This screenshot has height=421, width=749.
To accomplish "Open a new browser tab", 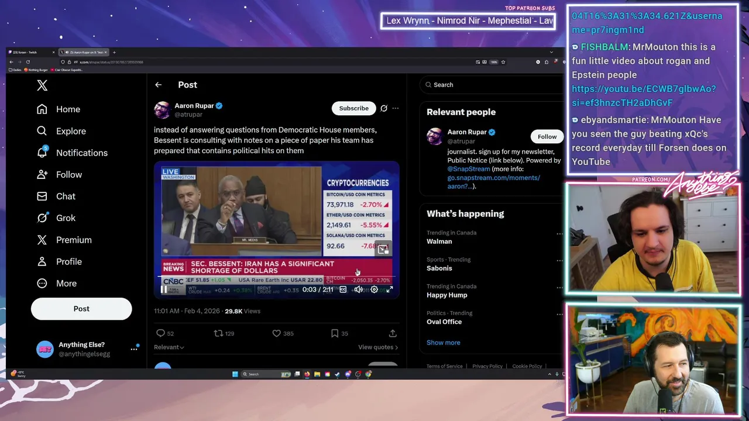I will pyautogui.click(x=114, y=53).
